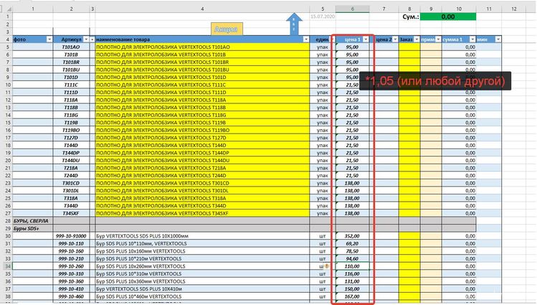Select the green Сум. total cell 0,00

coord(448,17)
